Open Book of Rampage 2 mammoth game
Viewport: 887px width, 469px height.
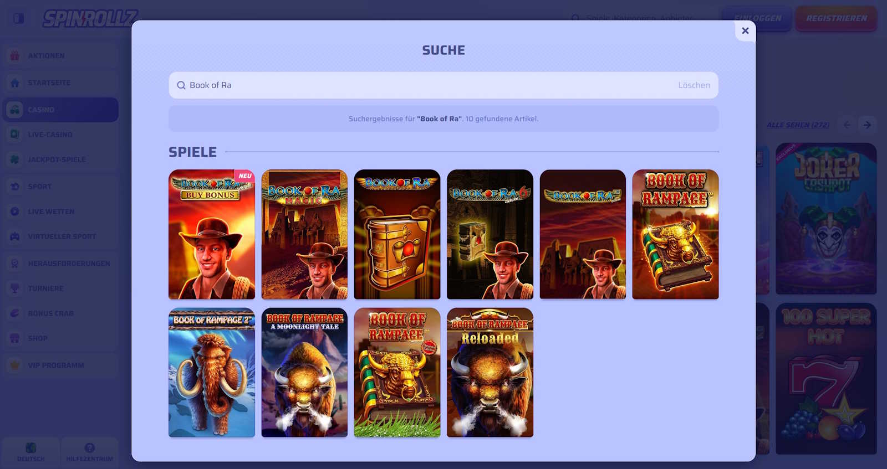point(212,373)
